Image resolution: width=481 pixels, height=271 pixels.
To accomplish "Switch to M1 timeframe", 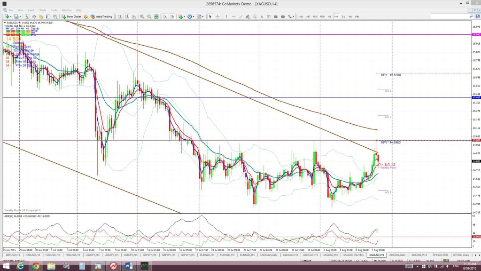I will tap(301, 16).
